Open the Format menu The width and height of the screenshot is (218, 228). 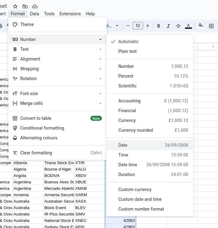[x=18, y=14]
